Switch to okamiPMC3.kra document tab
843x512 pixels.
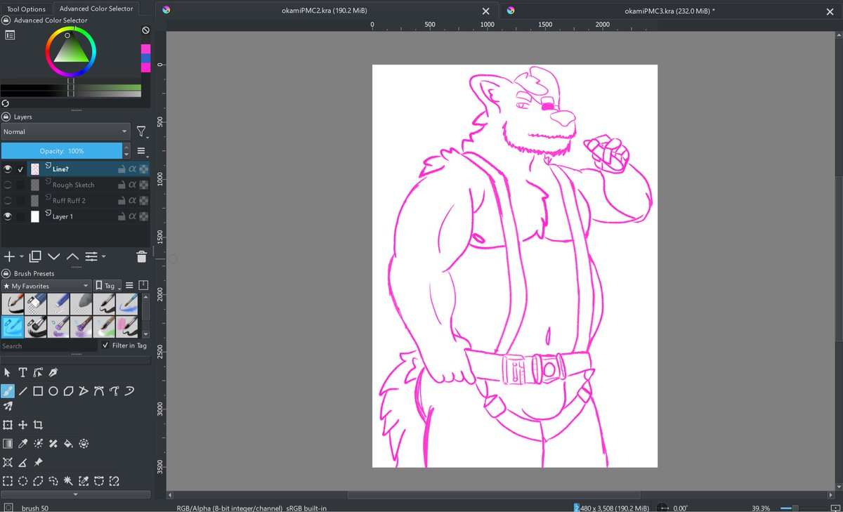tap(669, 11)
